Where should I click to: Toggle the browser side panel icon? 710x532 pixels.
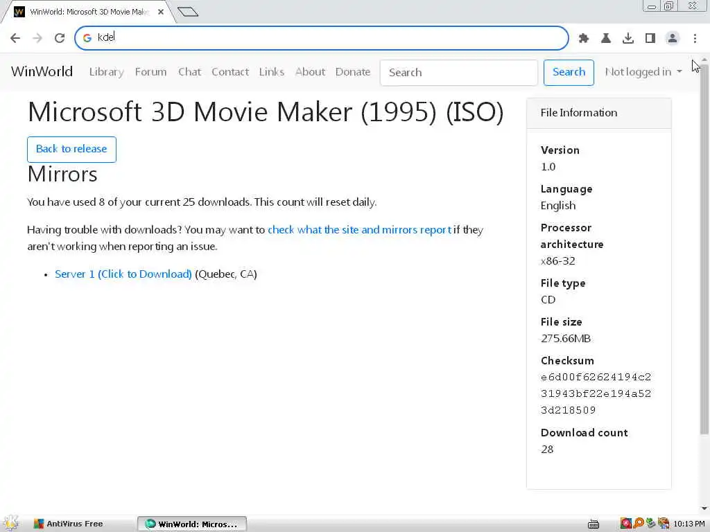pos(650,38)
